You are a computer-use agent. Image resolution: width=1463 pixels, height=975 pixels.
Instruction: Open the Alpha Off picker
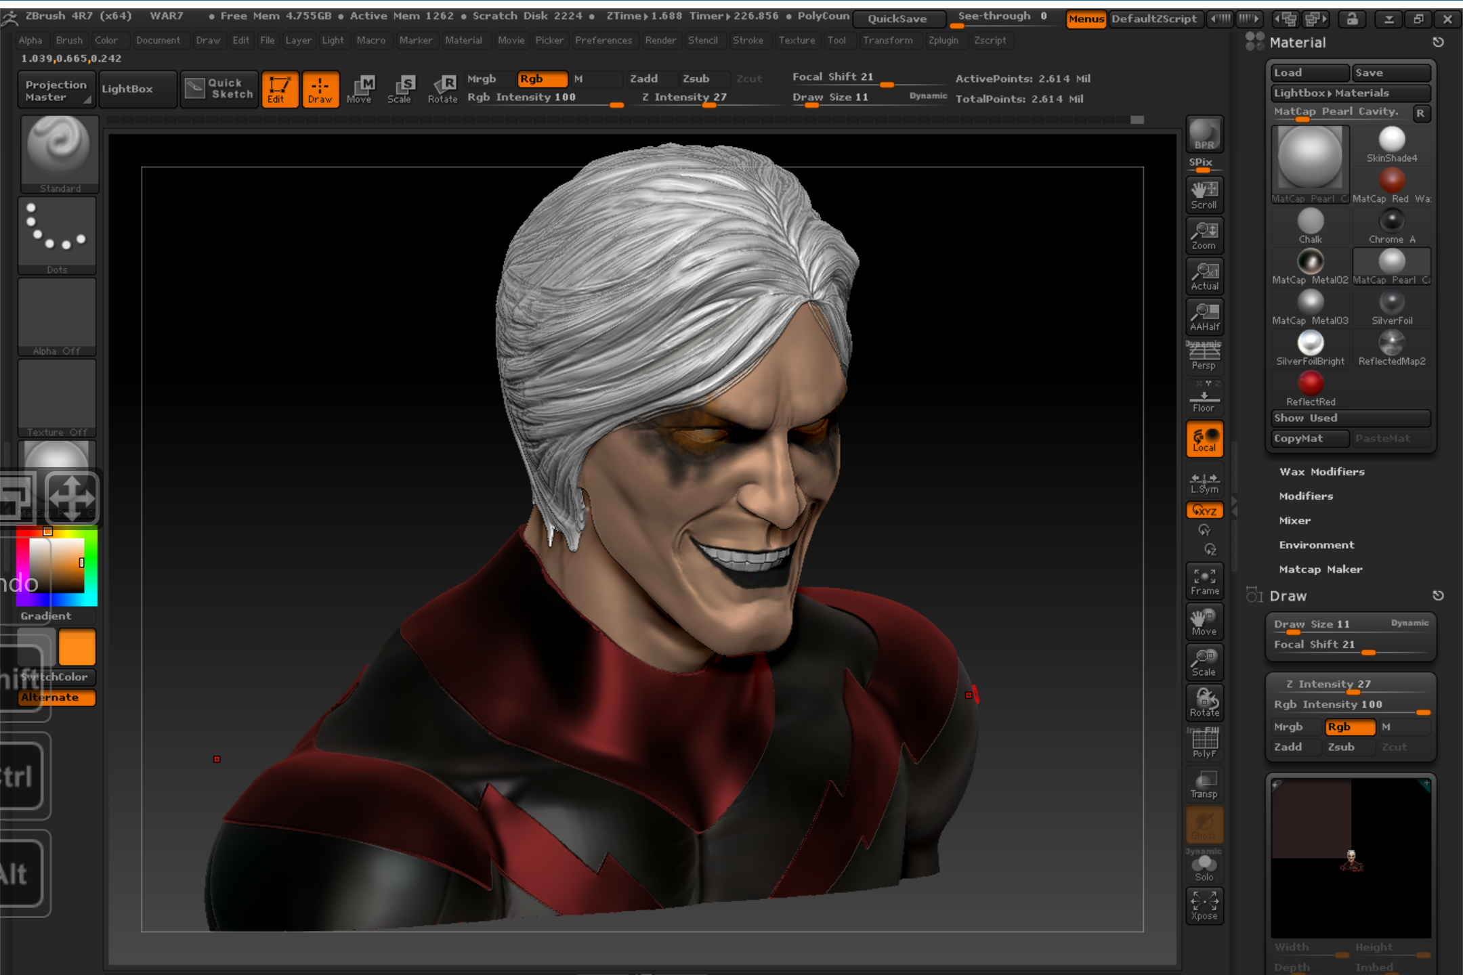point(57,317)
